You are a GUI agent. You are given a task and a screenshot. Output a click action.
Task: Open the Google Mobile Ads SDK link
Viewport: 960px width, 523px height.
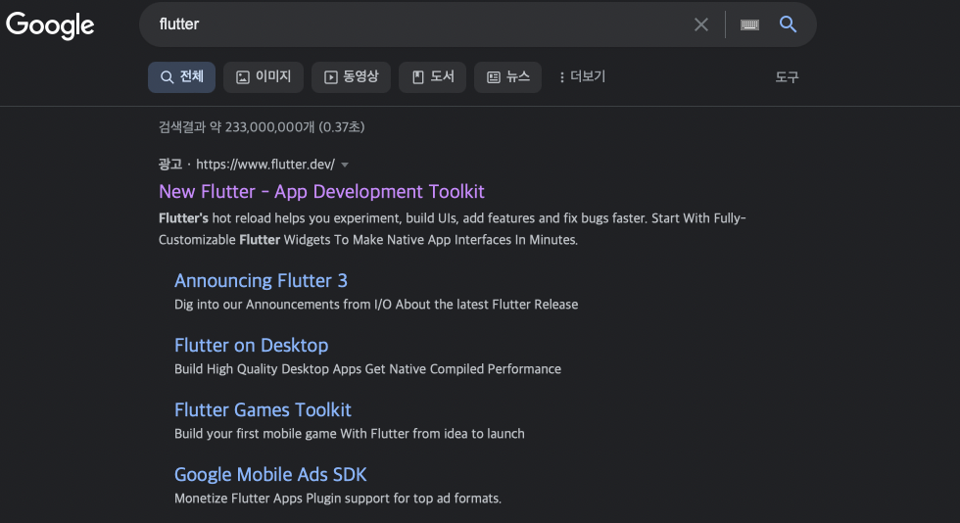pyautogui.click(x=270, y=475)
